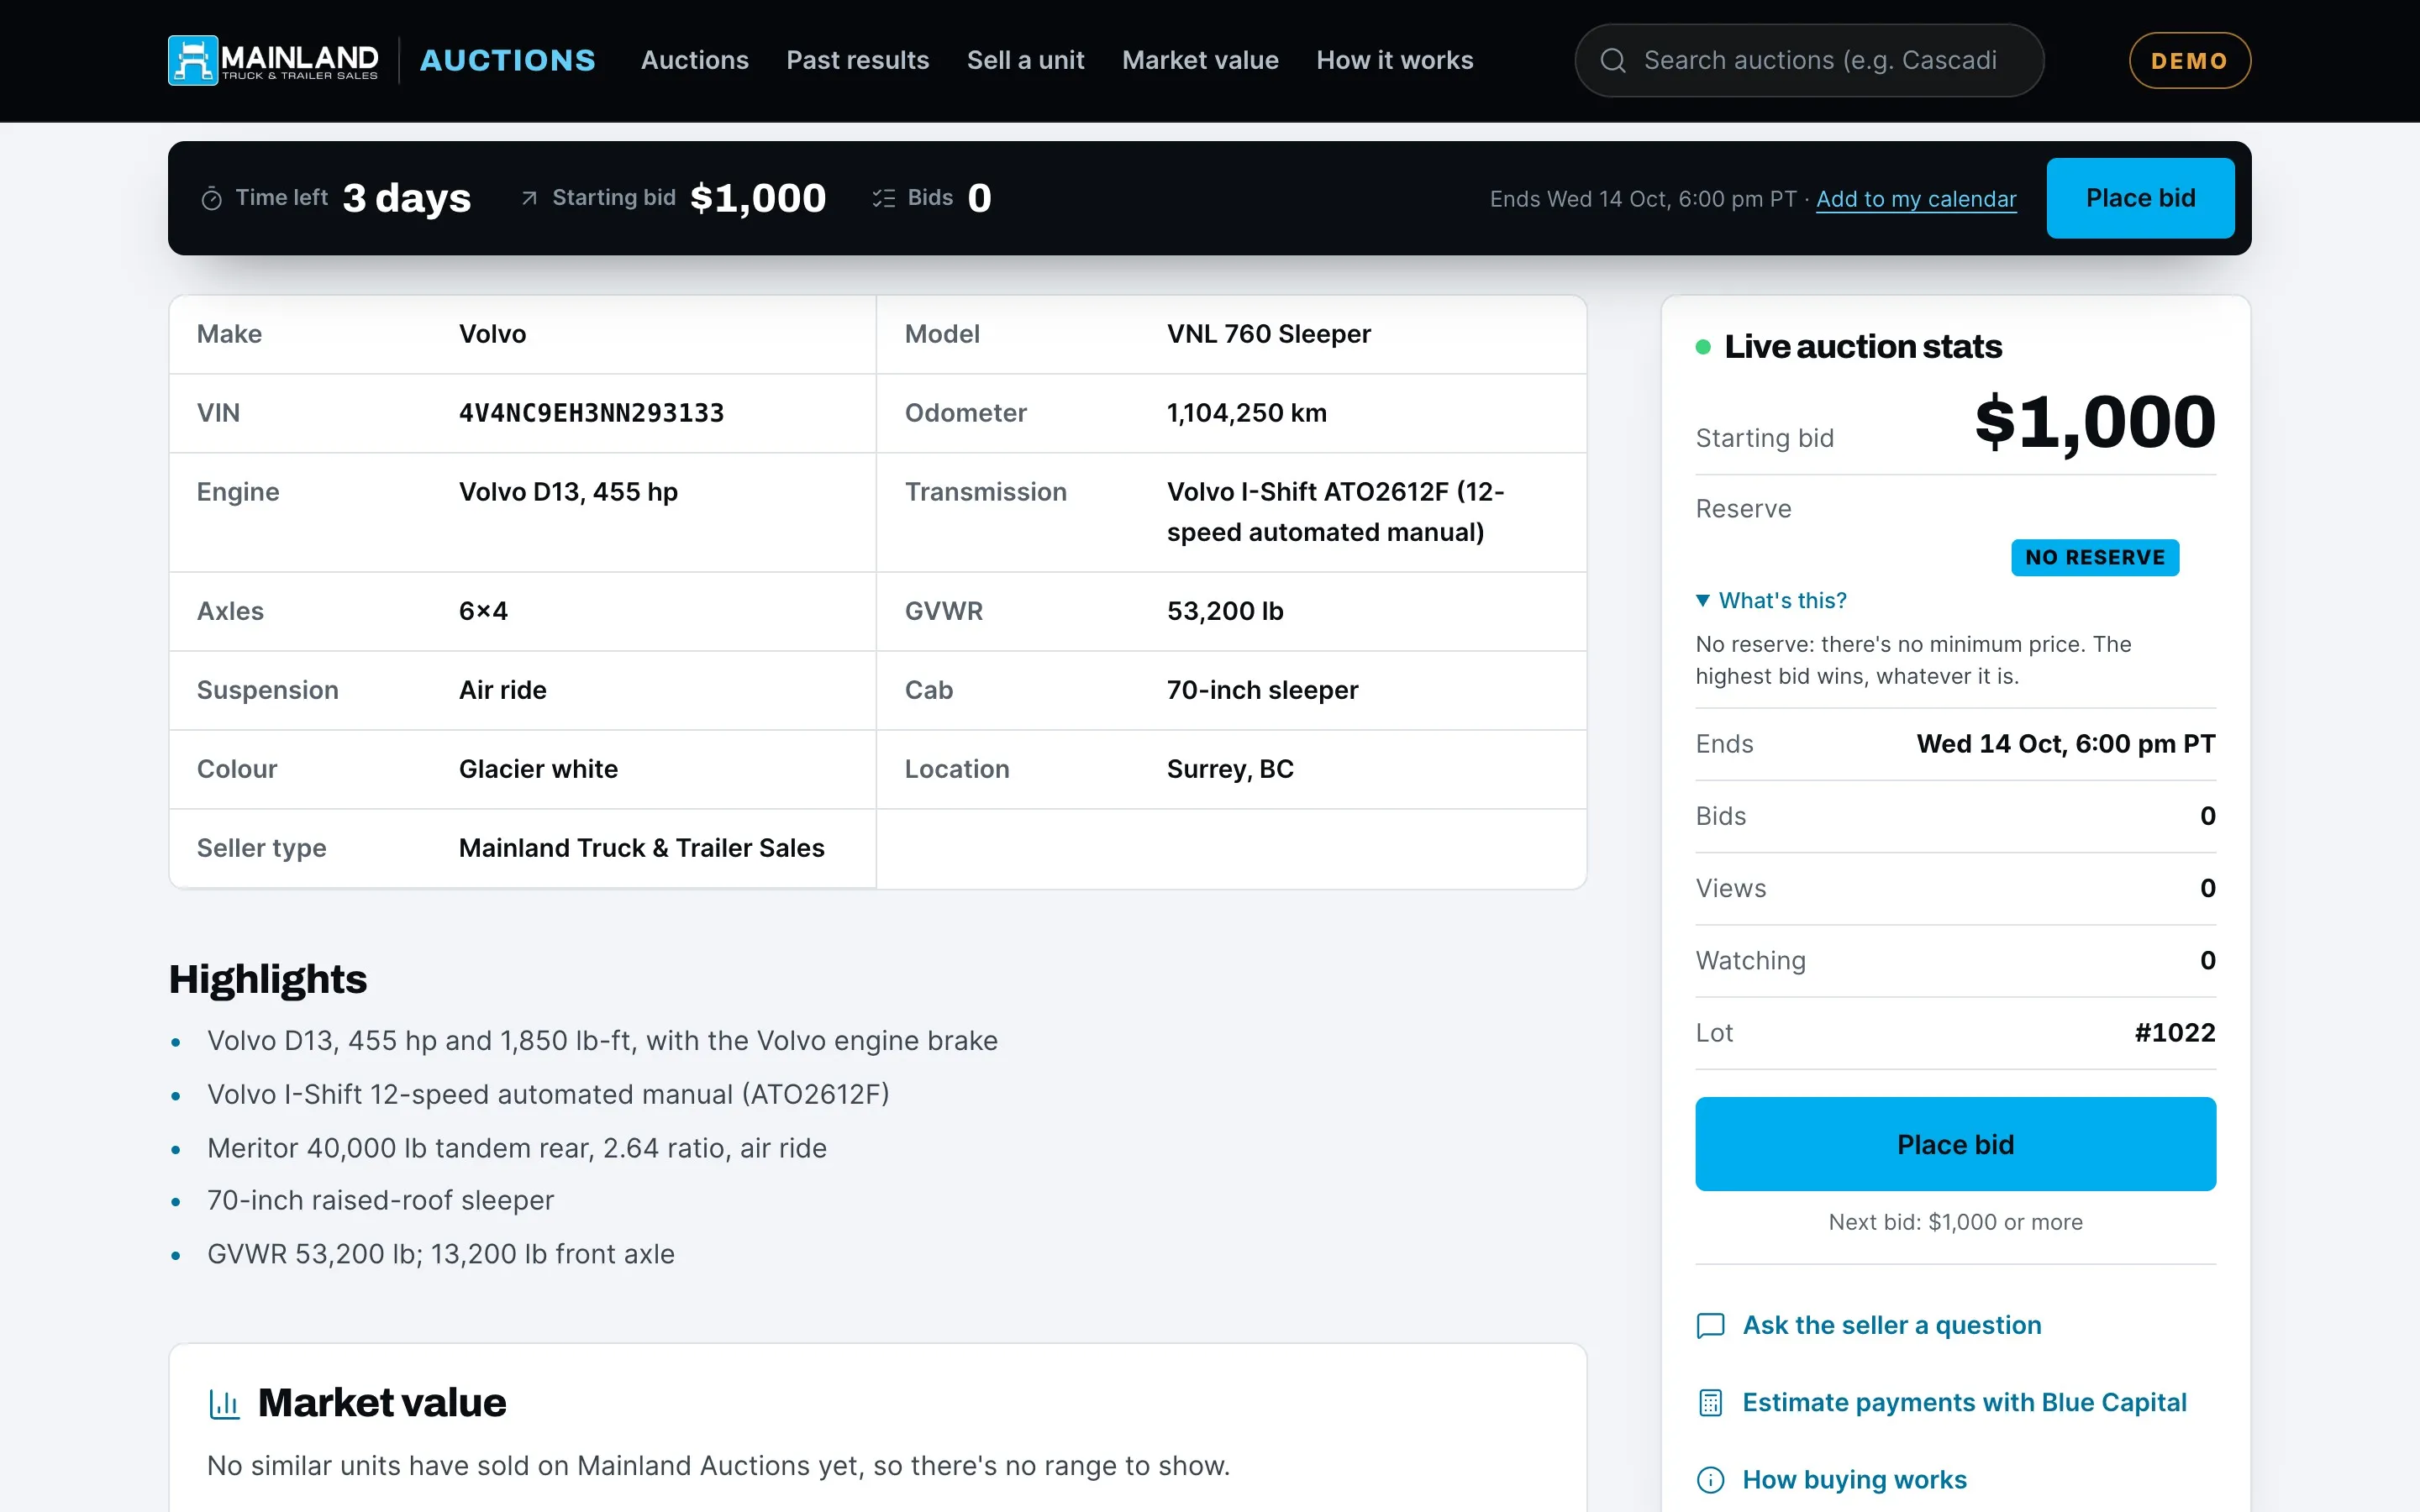This screenshot has width=2420, height=1512.
Task: Click the large Place bid button in stats panel
Action: point(1956,1144)
